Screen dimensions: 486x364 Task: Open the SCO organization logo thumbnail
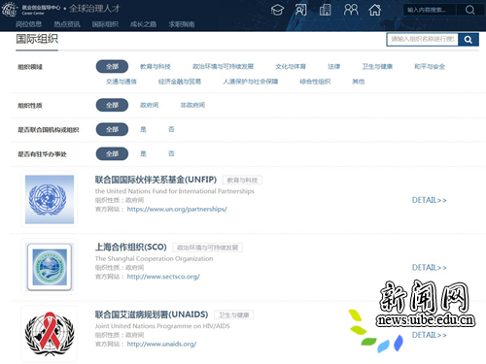point(50,267)
